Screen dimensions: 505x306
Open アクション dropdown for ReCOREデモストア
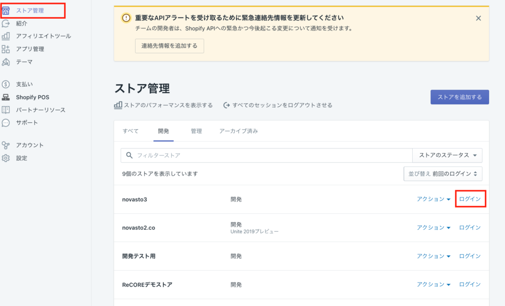(x=433, y=284)
